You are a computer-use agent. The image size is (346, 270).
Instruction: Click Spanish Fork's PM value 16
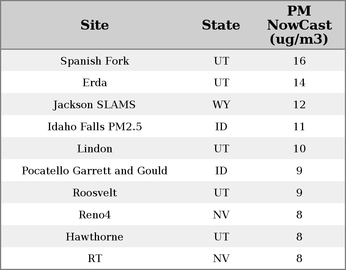[x=299, y=61]
